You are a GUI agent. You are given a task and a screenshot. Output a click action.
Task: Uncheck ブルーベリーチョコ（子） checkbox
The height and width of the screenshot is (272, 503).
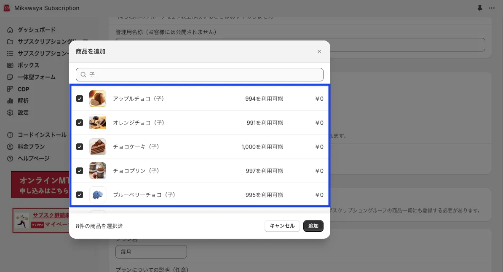(x=80, y=195)
